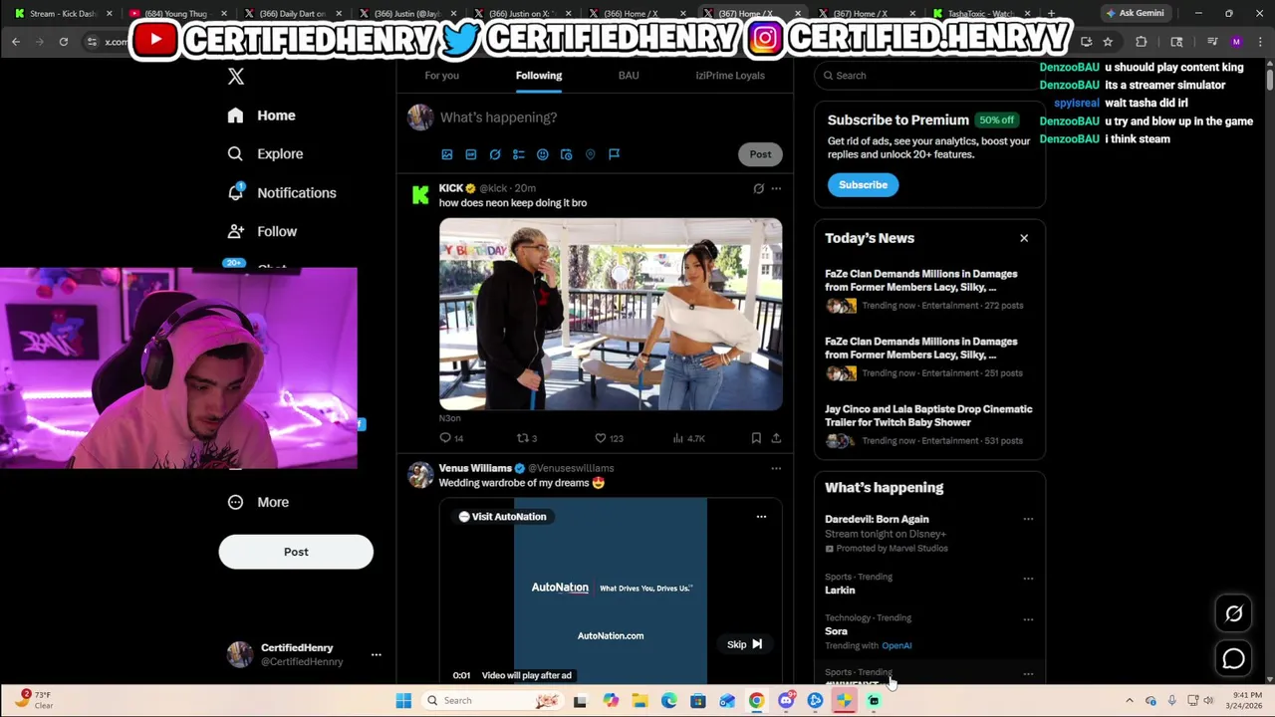This screenshot has width=1275, height=717.
Task: Open more options for Larkin trend
Action: click(x=1028, y=578)
